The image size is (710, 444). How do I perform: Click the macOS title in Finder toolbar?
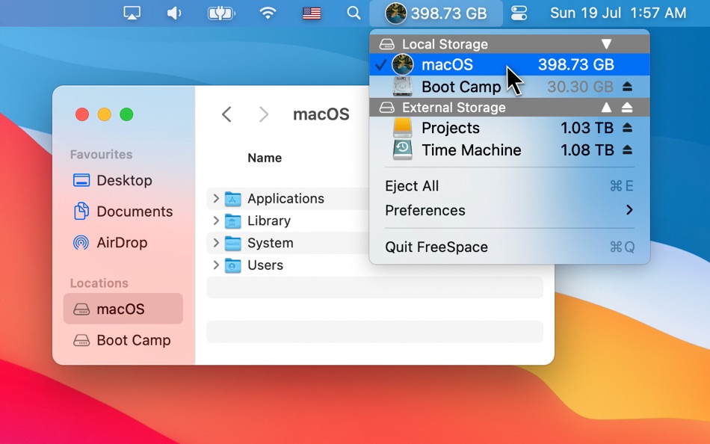(321, 114)
